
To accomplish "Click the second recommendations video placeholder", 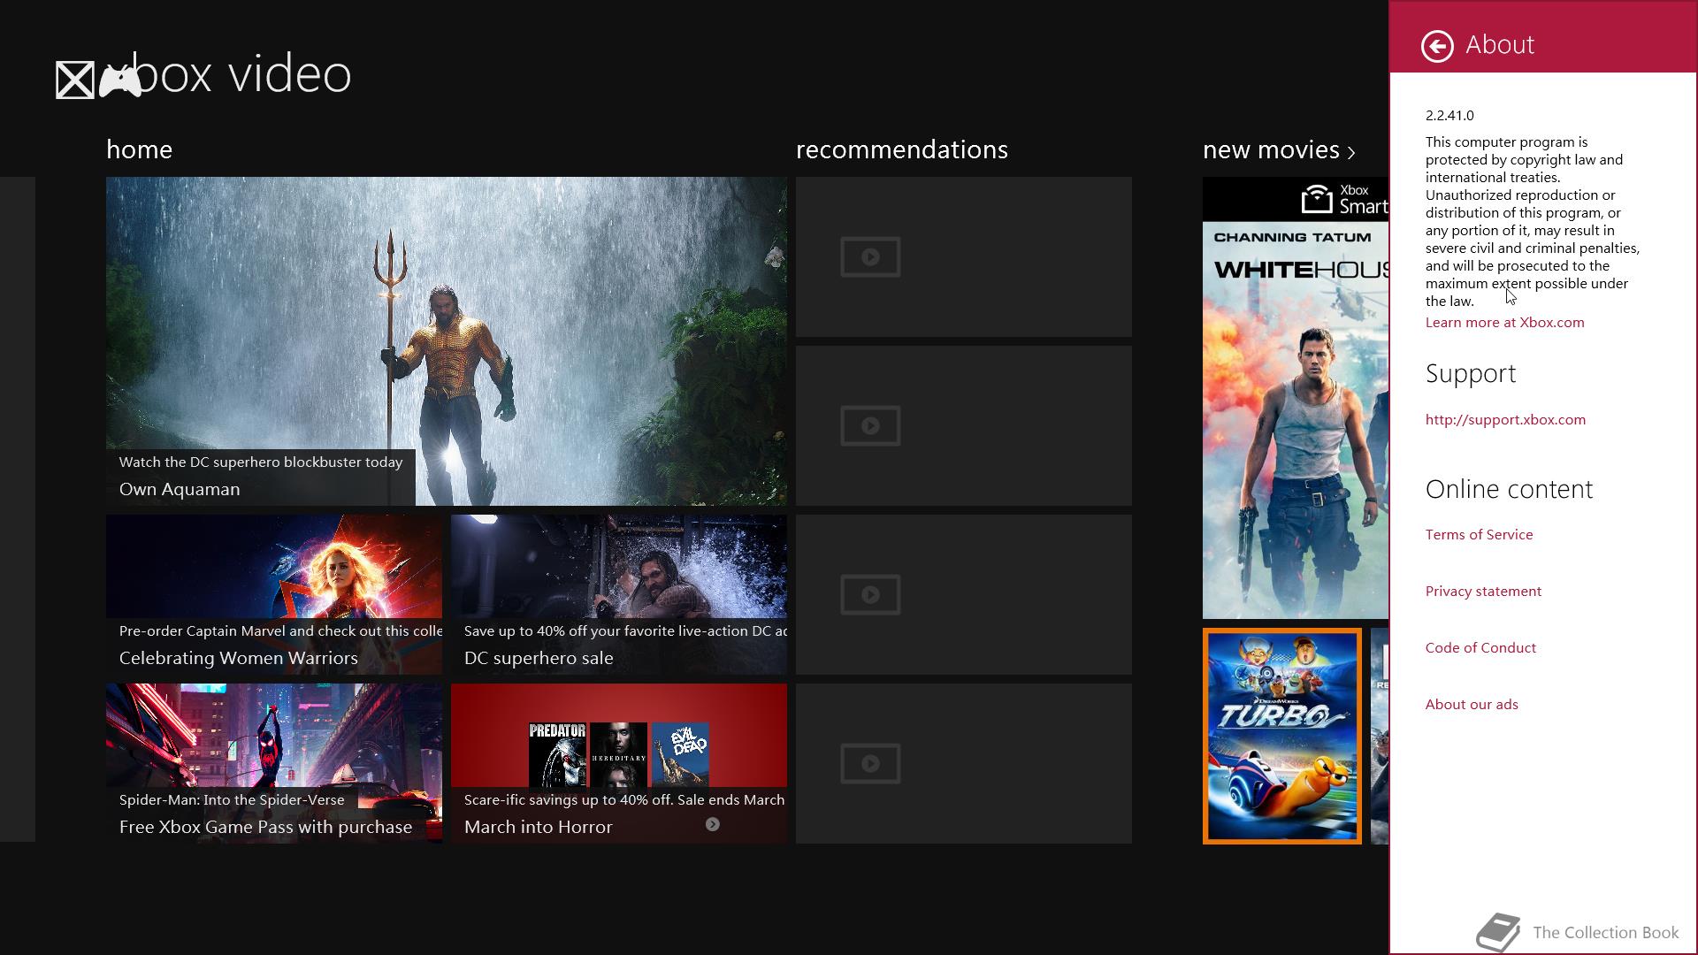I will (x=963, y=425).
